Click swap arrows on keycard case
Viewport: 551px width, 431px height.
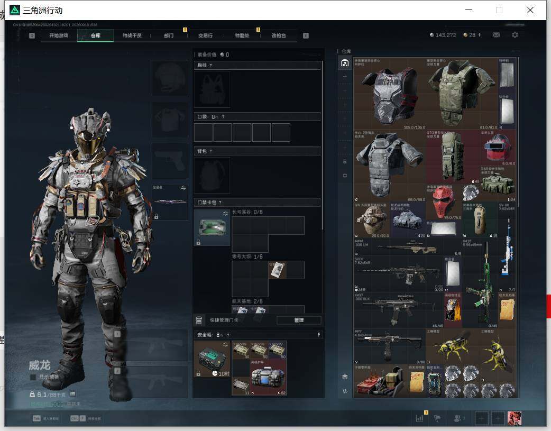tap(226, 214)
